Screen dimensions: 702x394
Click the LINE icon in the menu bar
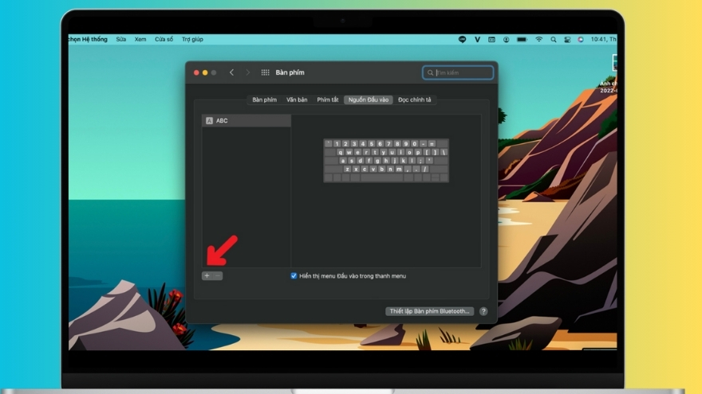click(x=462, y=39)
